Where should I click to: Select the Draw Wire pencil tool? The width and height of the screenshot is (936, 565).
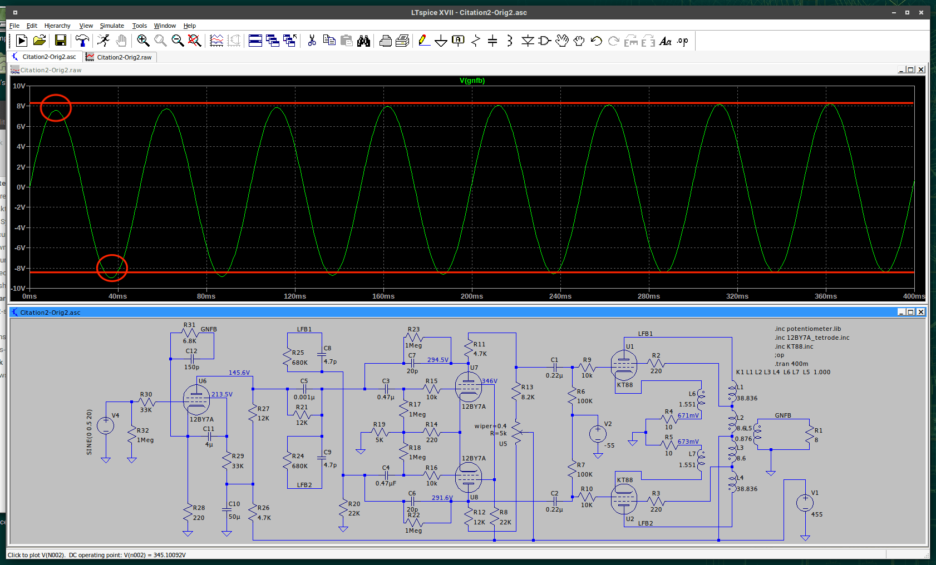click(x=423, y=41)
